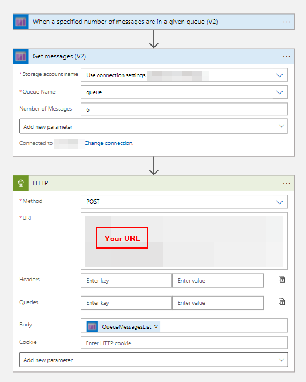Click the queue trigger step icon
Image resolution: width=306 pixels, height=382 pixels.
(21, 22)
